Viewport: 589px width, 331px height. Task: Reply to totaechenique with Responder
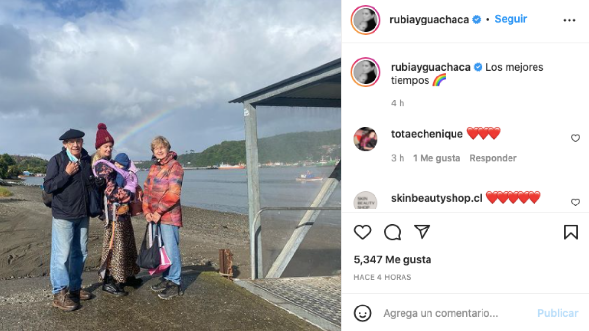[x=493, y=158]
